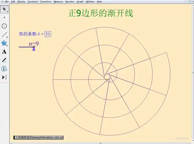Select the Marker pen tool
The height and width of the screenshot is (144, 194).
pyautogui.click(x=4, y=60)
